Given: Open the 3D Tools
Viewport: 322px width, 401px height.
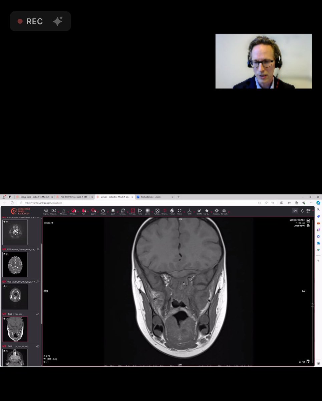Looking at the screenshot, I should [224, 212].
